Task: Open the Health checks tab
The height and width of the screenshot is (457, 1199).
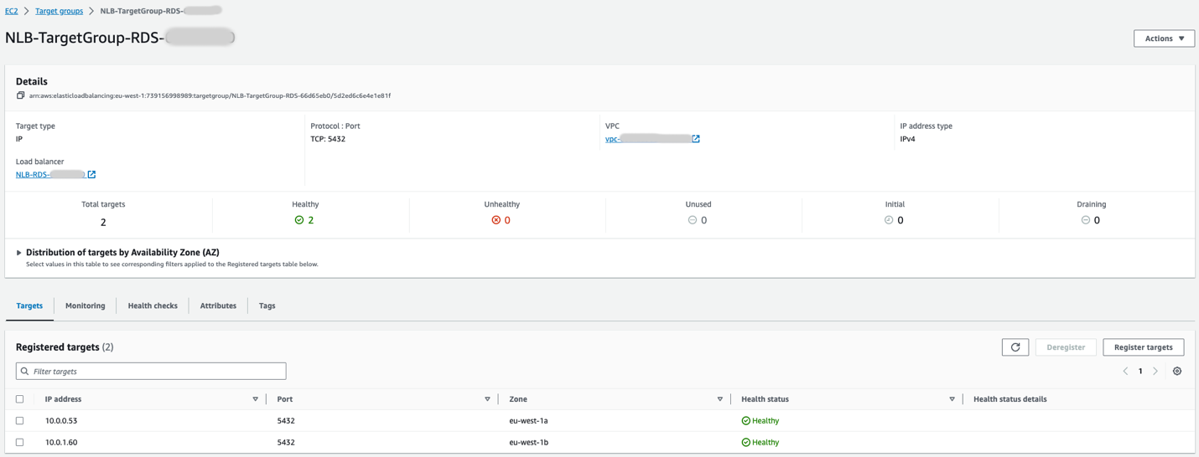Action: pyautogui.click(x=153, y=306)
